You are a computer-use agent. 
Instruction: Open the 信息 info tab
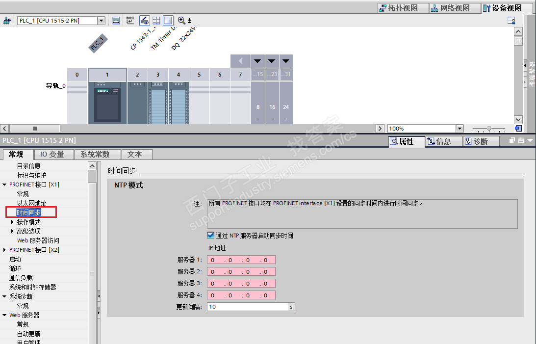[x=443, y=141]
